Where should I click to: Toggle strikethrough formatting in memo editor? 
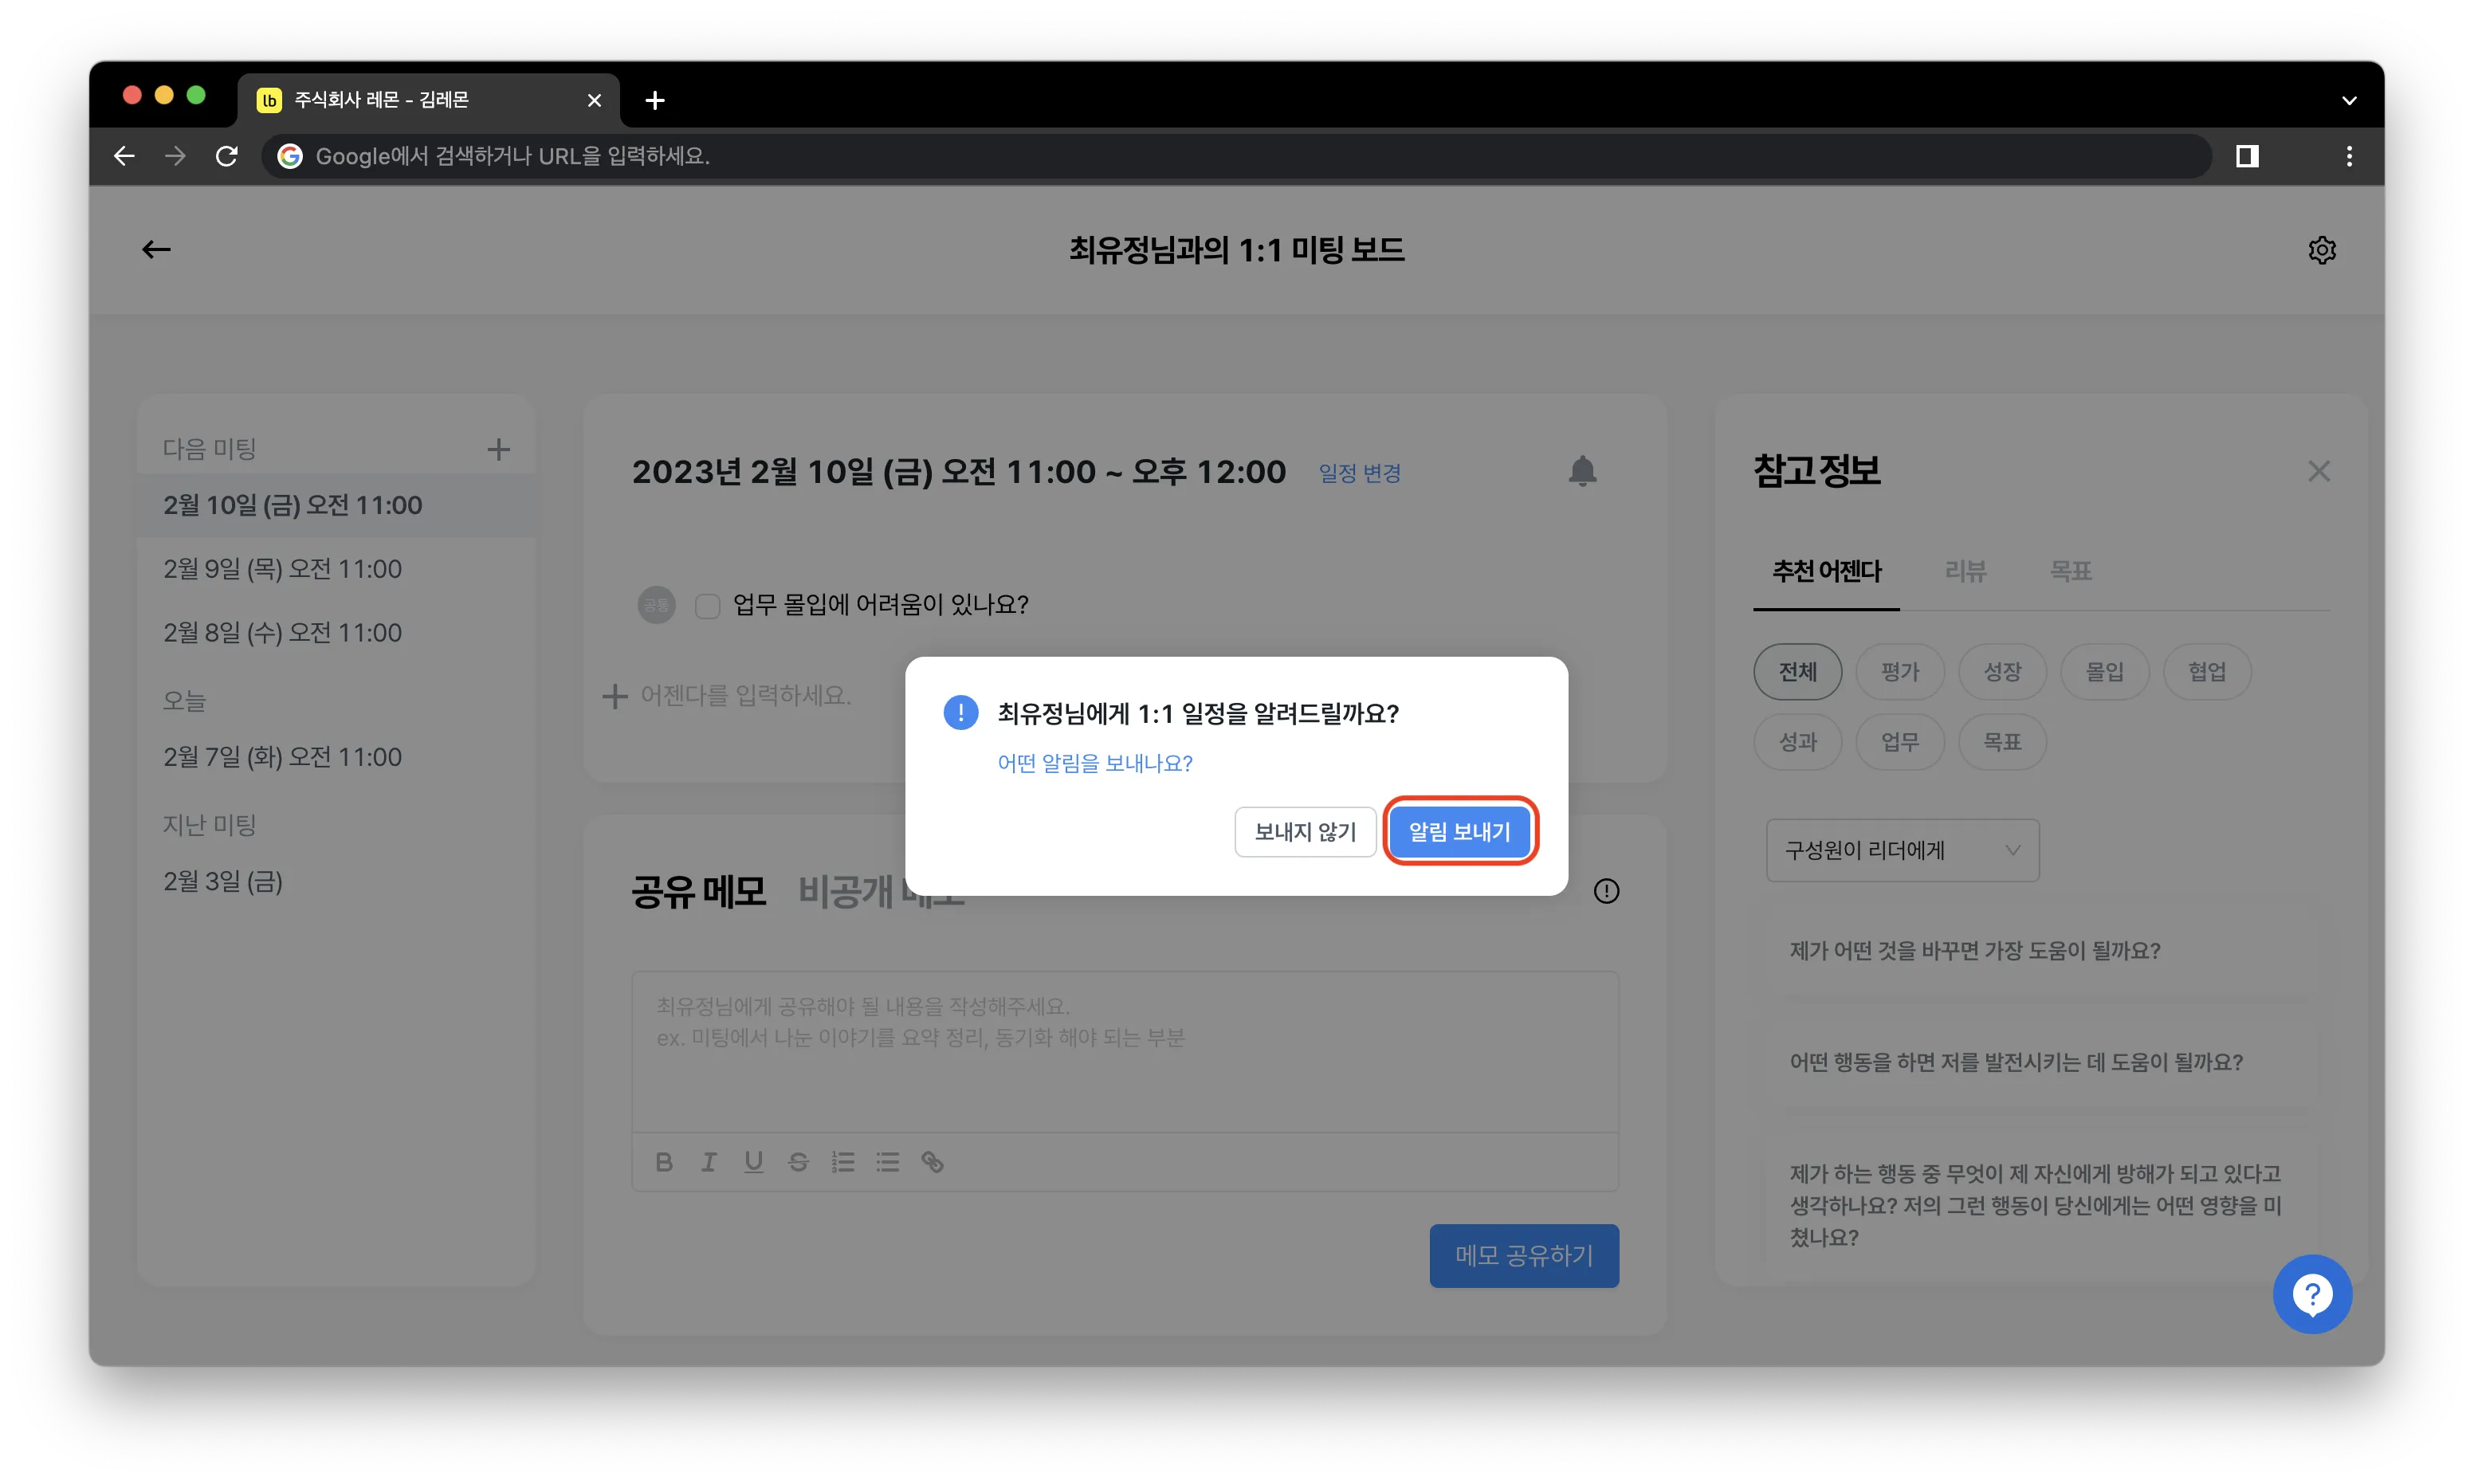(798, 1161)
